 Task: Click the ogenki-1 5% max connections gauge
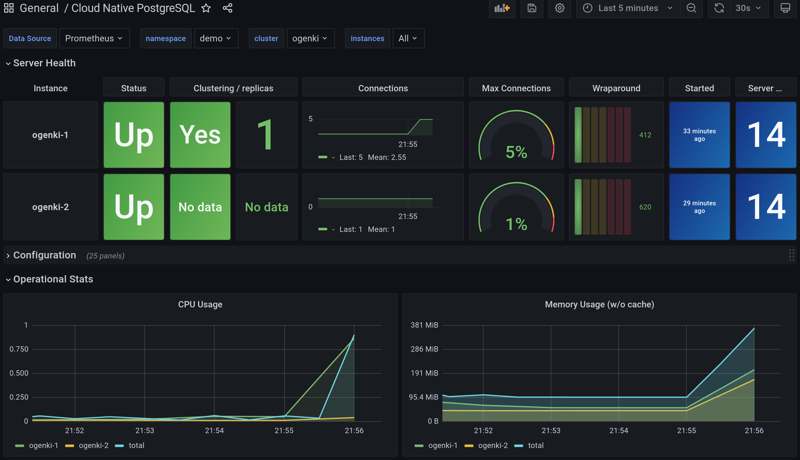[516, 135]
